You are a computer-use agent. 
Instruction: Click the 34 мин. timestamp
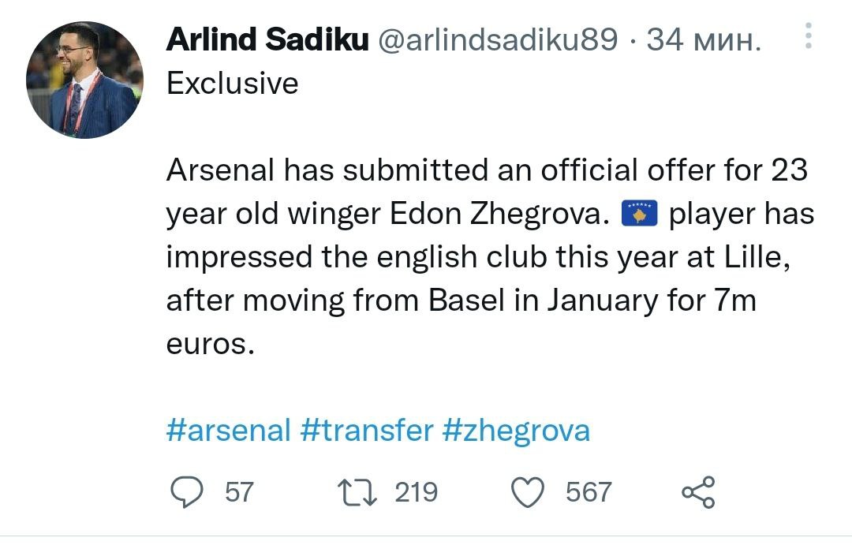704,41
